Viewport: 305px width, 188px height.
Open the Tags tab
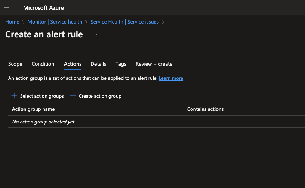click(x=121, y=64)
